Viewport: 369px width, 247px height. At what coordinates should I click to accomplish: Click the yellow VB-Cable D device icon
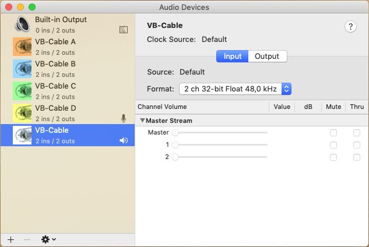coord(22,113)
